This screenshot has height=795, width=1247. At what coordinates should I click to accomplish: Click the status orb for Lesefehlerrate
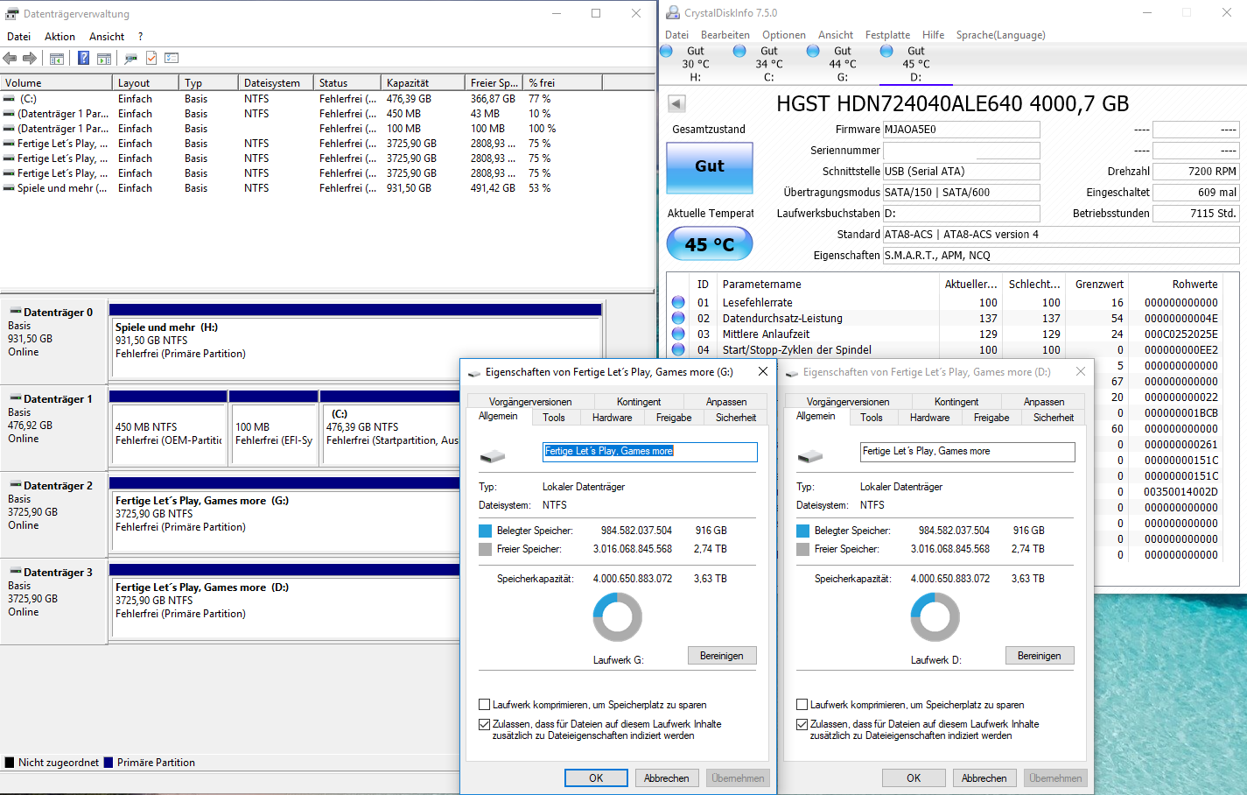click(678, 302)
